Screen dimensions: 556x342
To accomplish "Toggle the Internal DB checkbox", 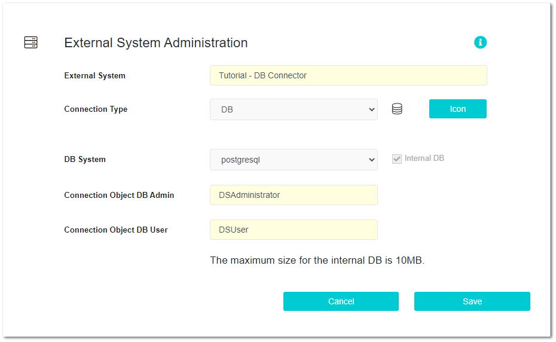I will [396, 158].
